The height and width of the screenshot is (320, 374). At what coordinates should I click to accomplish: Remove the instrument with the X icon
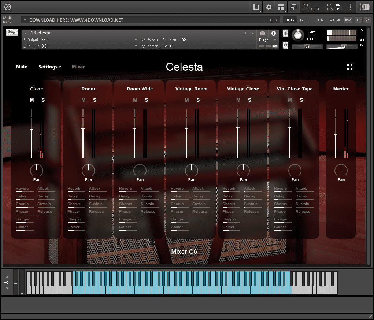coord(362,30)
